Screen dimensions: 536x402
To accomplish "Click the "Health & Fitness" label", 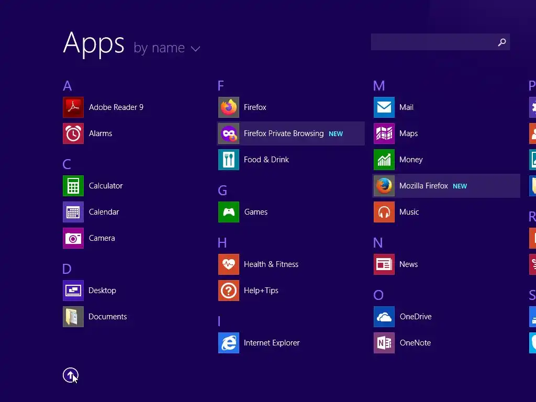I will (x=271, y=264).
